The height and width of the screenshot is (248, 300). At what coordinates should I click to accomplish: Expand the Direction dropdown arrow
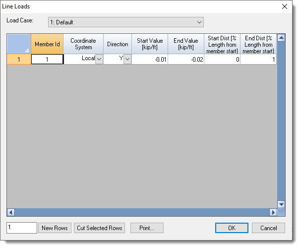tap(127, 59)
